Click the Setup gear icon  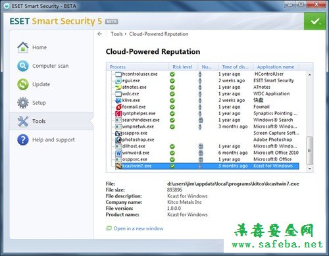tap(23, 103)
